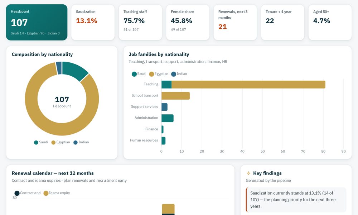Open the Saudization 13.1% card
This screenshot has width=358, height=215.
click(x=93, y=22)
